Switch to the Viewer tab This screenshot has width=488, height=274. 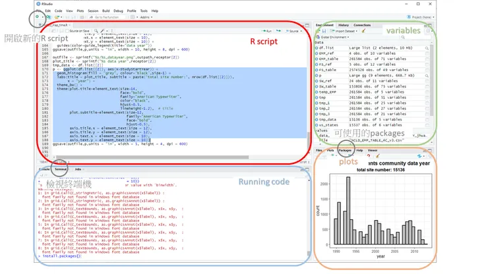tap(372, 150)
